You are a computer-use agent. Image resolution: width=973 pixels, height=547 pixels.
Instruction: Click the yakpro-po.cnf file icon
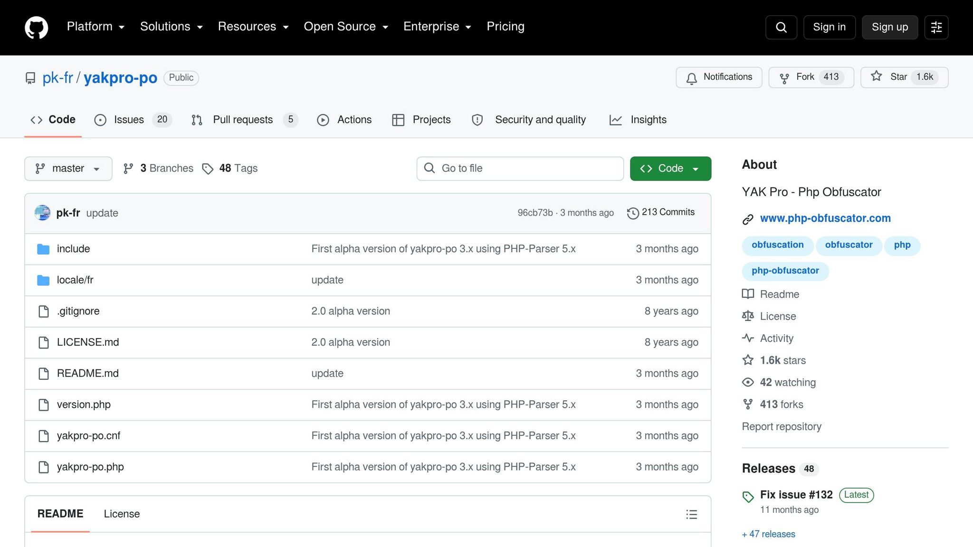click(44, 436)
